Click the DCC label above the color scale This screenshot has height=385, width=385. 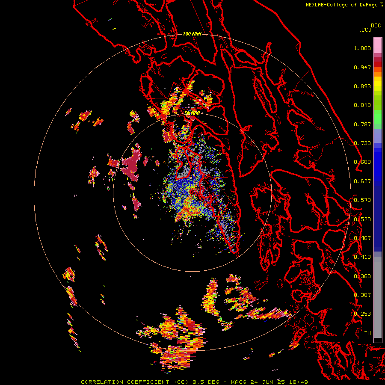pyautogui.click(x=376, y=26)
